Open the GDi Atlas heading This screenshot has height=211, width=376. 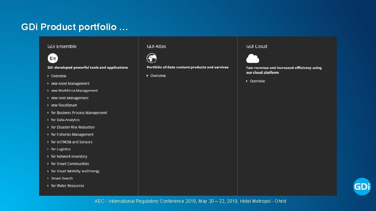[x=156, y=46]
